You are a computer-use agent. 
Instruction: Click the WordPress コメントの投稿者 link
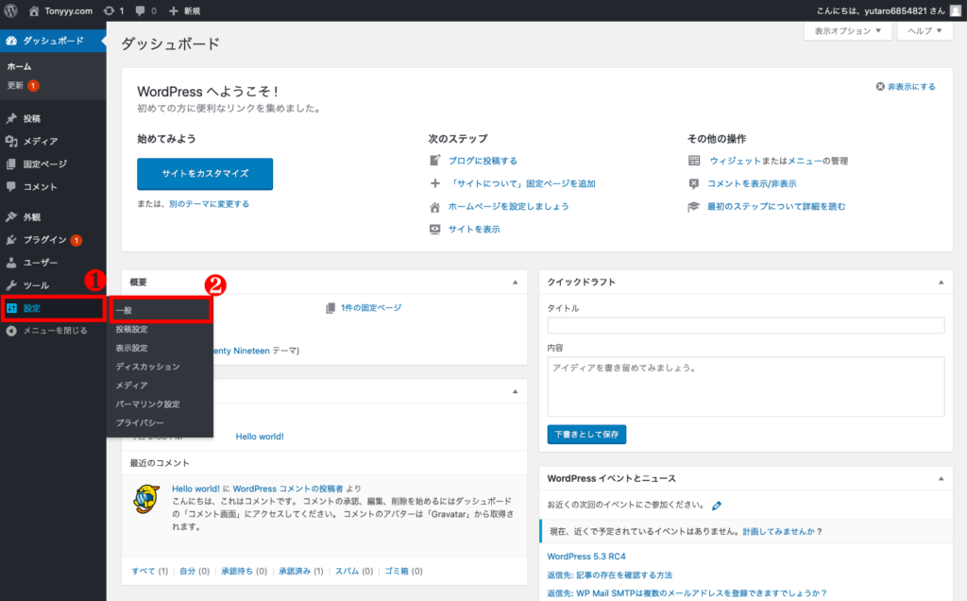click(287, 489)
